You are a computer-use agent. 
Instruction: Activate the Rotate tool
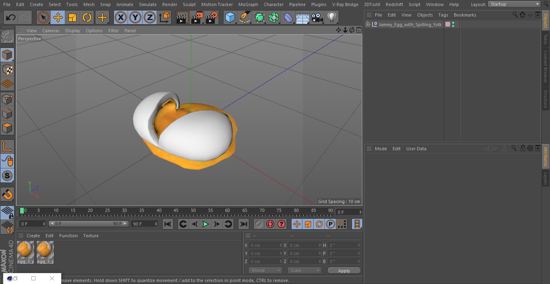click(x=87, y=17)
